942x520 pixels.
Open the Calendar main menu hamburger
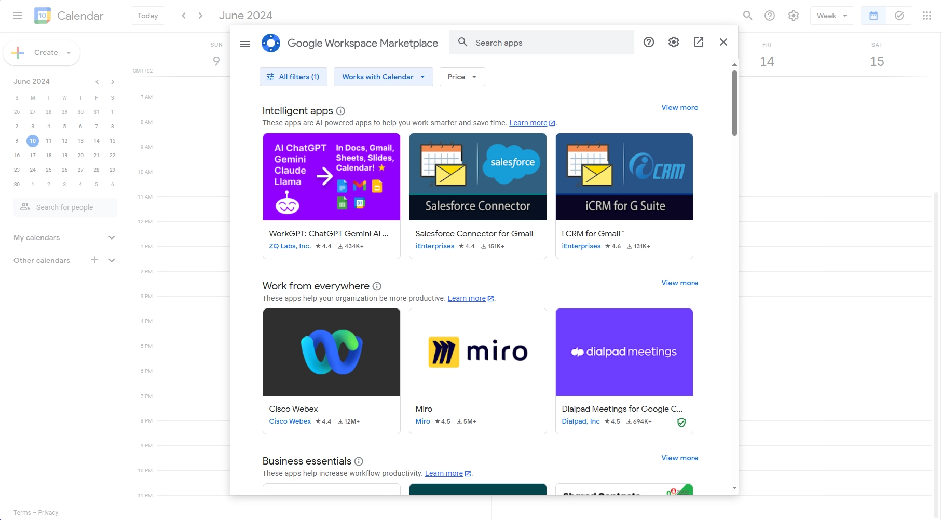(x=18, y=16)
